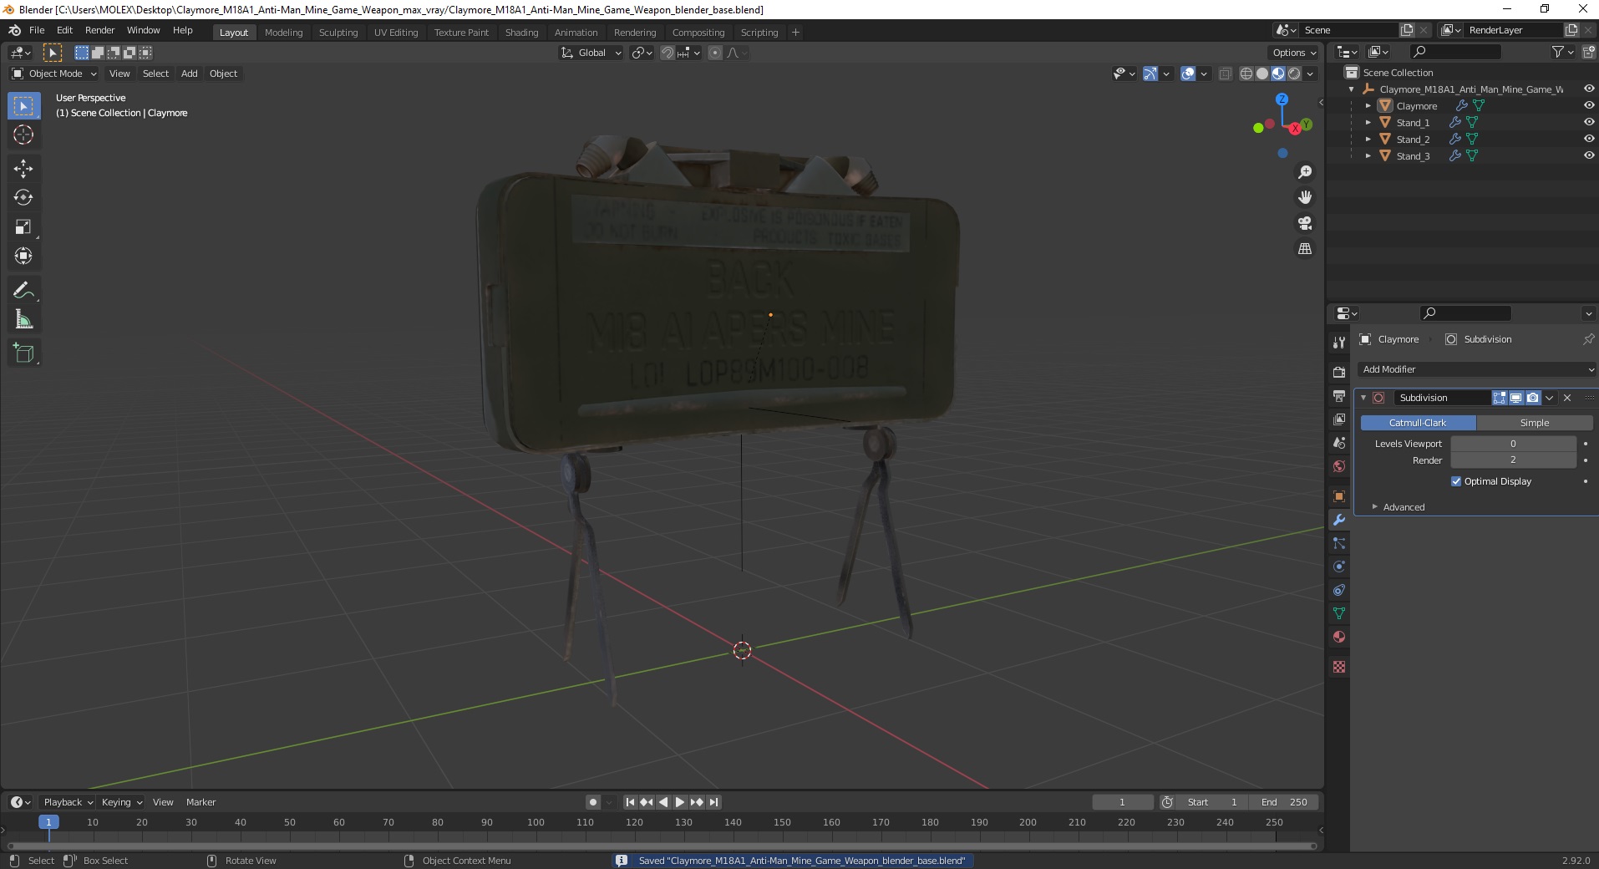
Task: Toggle Optimal Display checkbox
Action: pyautogui.click(x=1456, y=481)
